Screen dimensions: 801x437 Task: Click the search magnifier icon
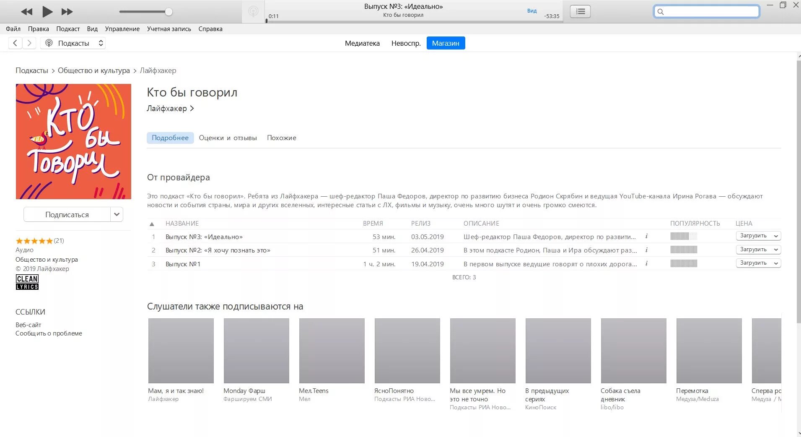pos(661,12)
